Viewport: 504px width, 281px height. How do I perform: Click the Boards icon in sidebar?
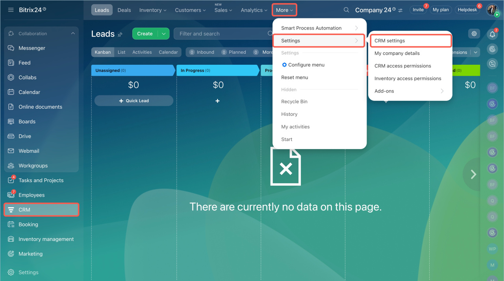[x=11, y=122]
